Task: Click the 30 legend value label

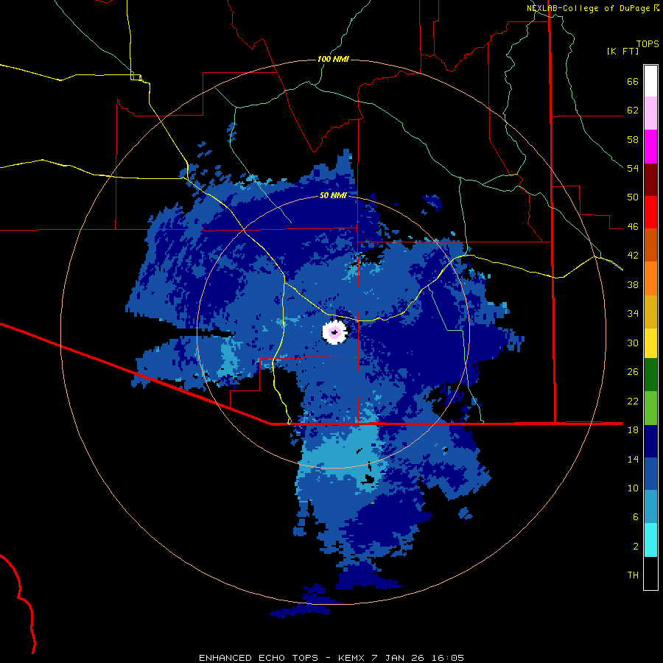Action: 633,343
